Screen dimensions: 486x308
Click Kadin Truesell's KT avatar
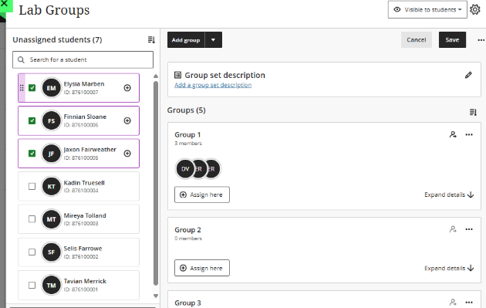[51, 186]
